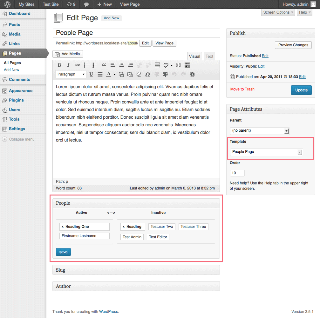Click the Order number field
Image resolution: width=320 pixels, height=318 pixels.
pos(237,173)
